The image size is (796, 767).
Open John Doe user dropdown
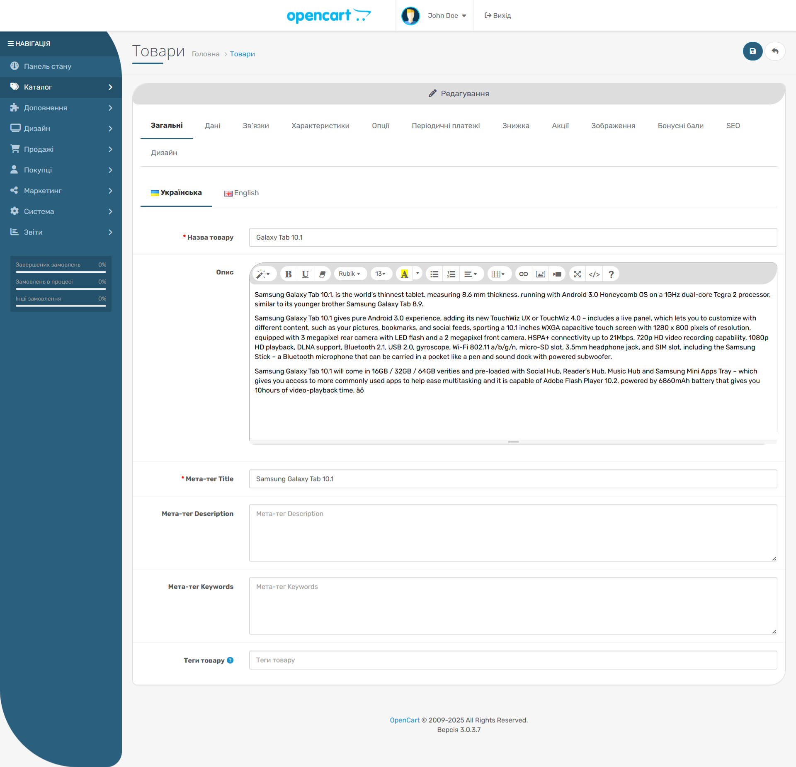coord(434,16)
